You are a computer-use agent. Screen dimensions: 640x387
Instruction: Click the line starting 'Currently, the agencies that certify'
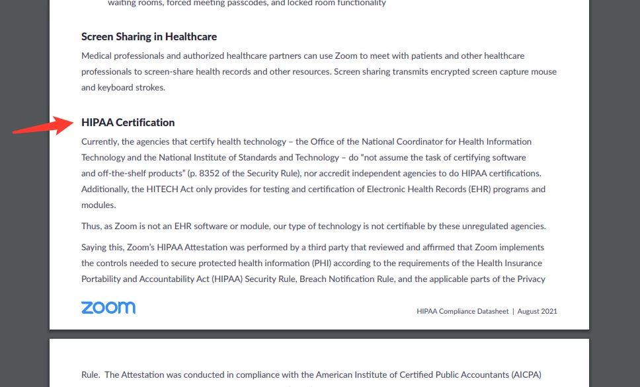click(306, 142)
